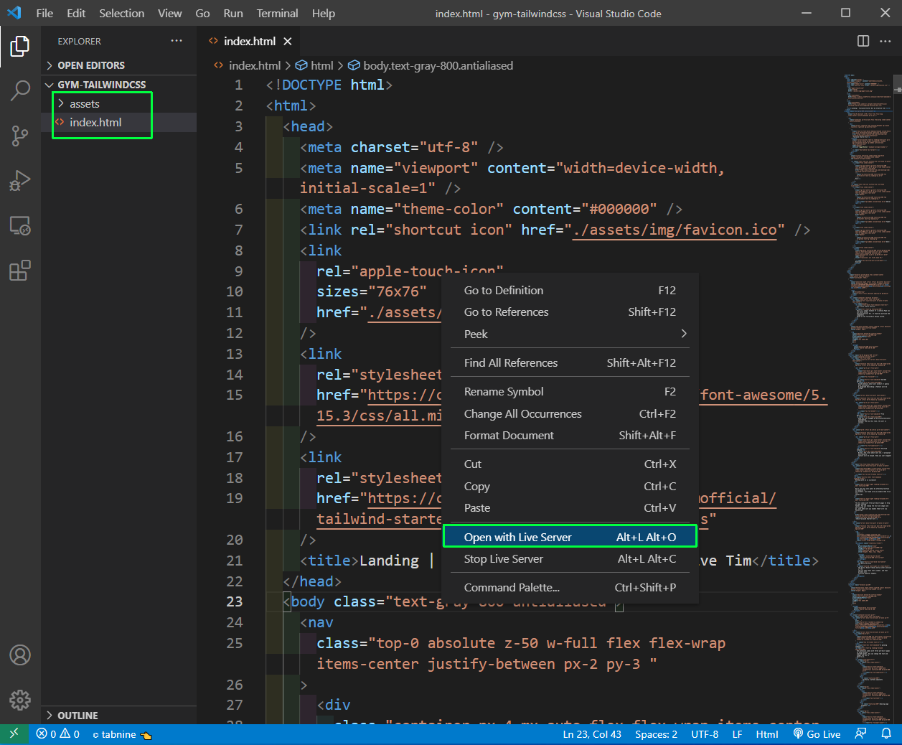The width and height of the screenshot is (902, 745).
Task: Click the Spaces: 2 indentation status item
Action: [656, 734]
